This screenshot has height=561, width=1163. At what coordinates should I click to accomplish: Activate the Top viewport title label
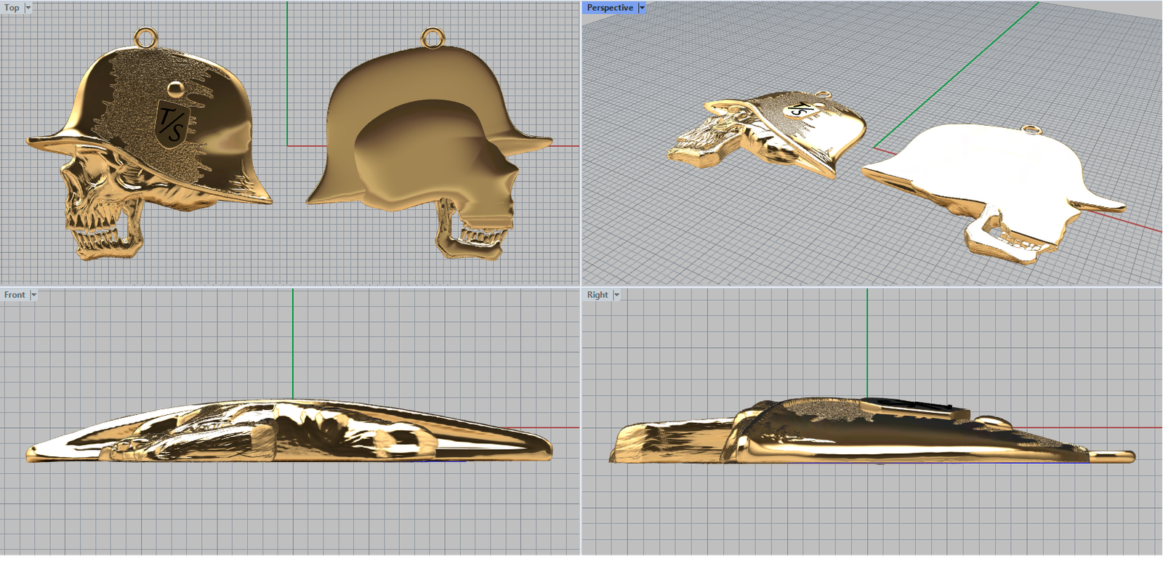[x=12, y=7]
